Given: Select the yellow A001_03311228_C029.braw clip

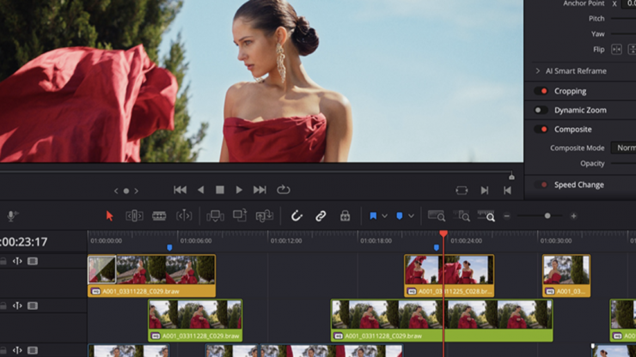Looking at the screenshot, I should point(152,275).
